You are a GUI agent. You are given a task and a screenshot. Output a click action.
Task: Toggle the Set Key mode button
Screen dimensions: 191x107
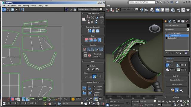tap(135, 105)
